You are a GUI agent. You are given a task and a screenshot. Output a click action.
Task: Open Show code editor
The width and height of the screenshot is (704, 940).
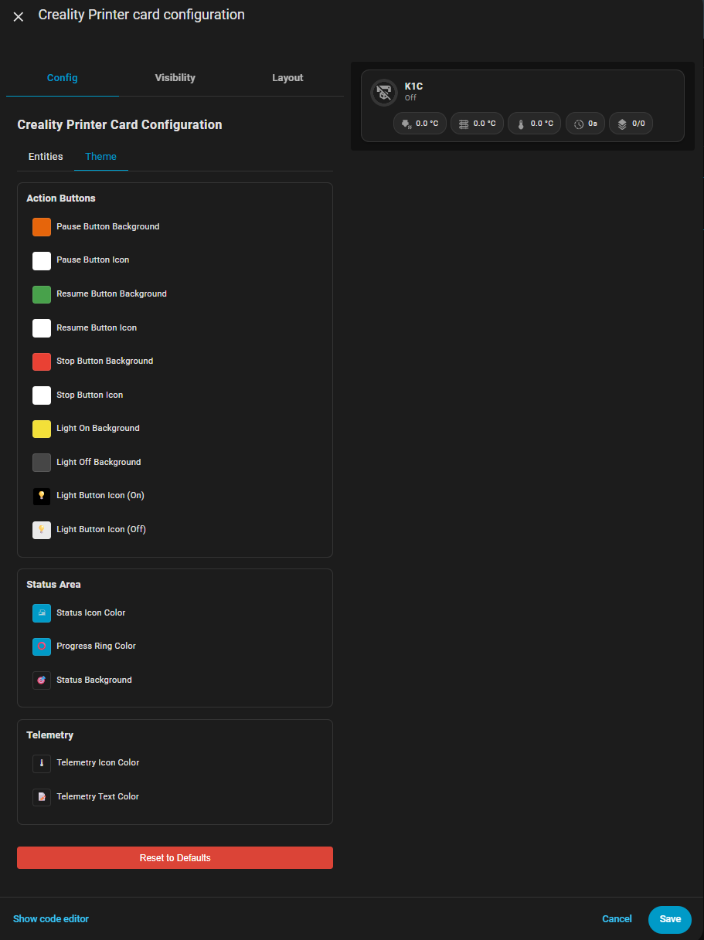51,919
